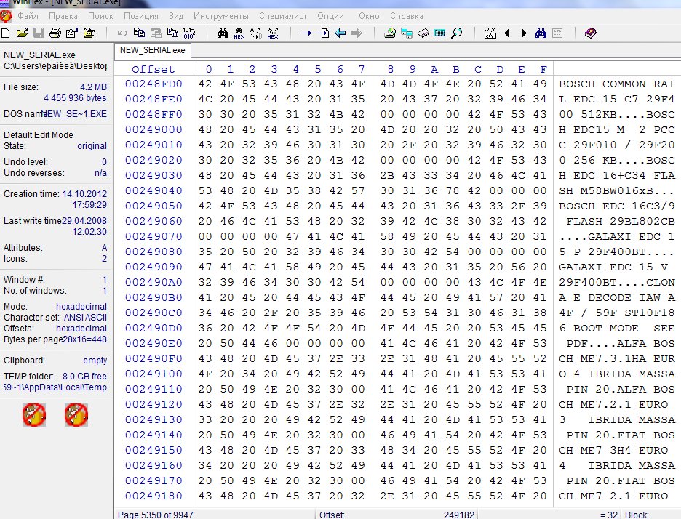Click the magnifying glass Analyze icon
This screenshot has height=519, width=681.
coord(457,33)
